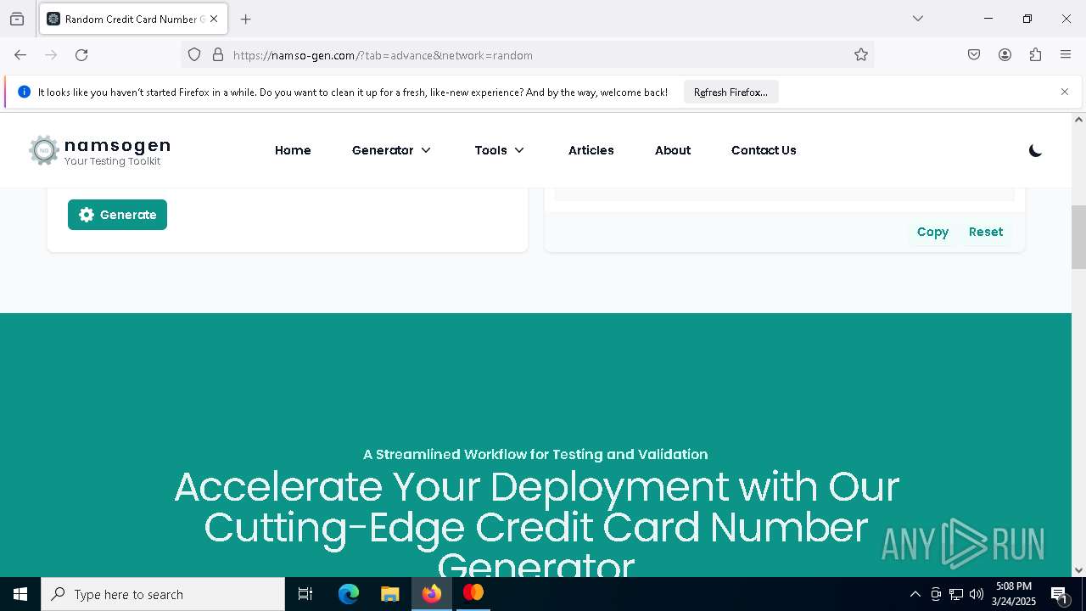
Task: Click the namsogen gear logo
Action: coord(44,150)
